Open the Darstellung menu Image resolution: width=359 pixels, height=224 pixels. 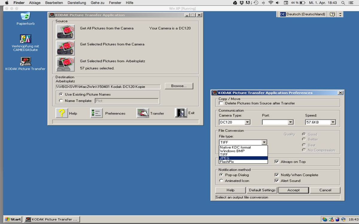[77, 3]
